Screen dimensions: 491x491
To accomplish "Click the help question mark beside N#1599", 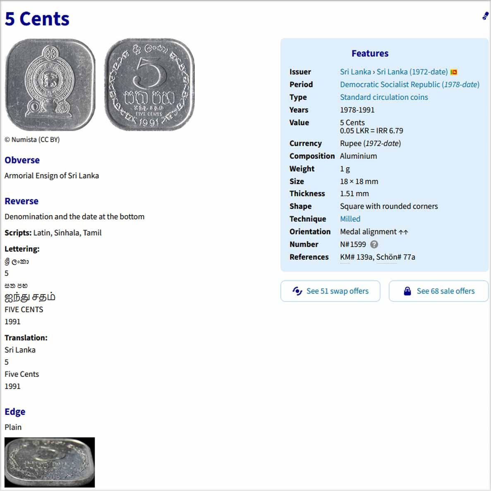I will click(x=374, y=244).
